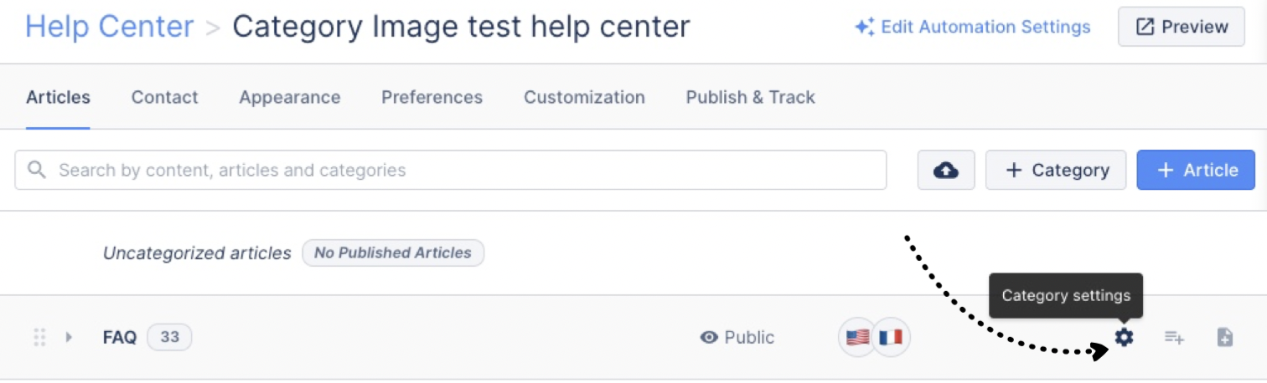The image size is (1267, 383).
Task: Select the French flag language icon
Action: [x=891, y=337]
